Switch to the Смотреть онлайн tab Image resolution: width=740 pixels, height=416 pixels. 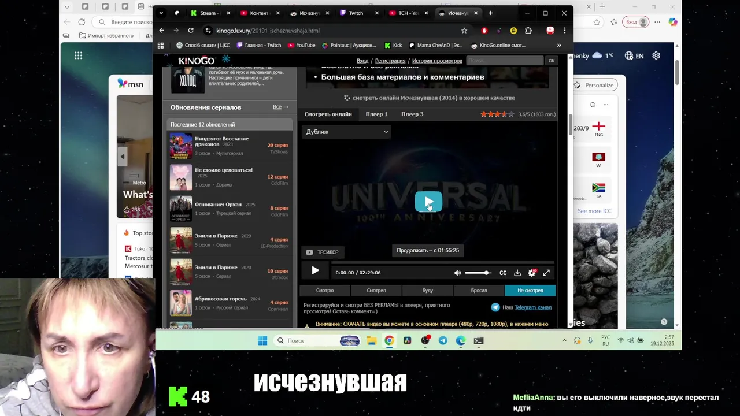tap(328, 114)
